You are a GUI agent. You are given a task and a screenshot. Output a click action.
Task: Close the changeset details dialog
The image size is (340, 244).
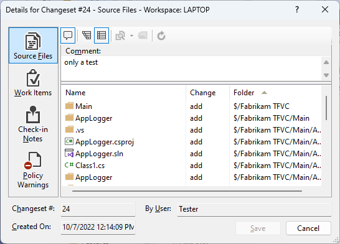[x=325, y=9]
